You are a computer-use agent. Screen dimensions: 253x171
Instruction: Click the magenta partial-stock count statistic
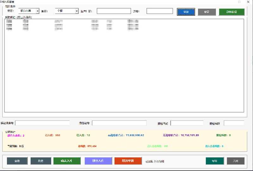[x=16, y=136]
